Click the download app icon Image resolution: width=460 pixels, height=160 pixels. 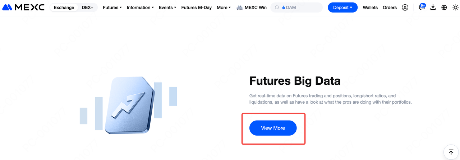point(433,8)
